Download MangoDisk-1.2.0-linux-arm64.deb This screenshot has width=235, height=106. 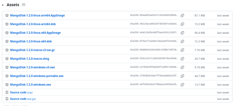(x=33, y=24)
